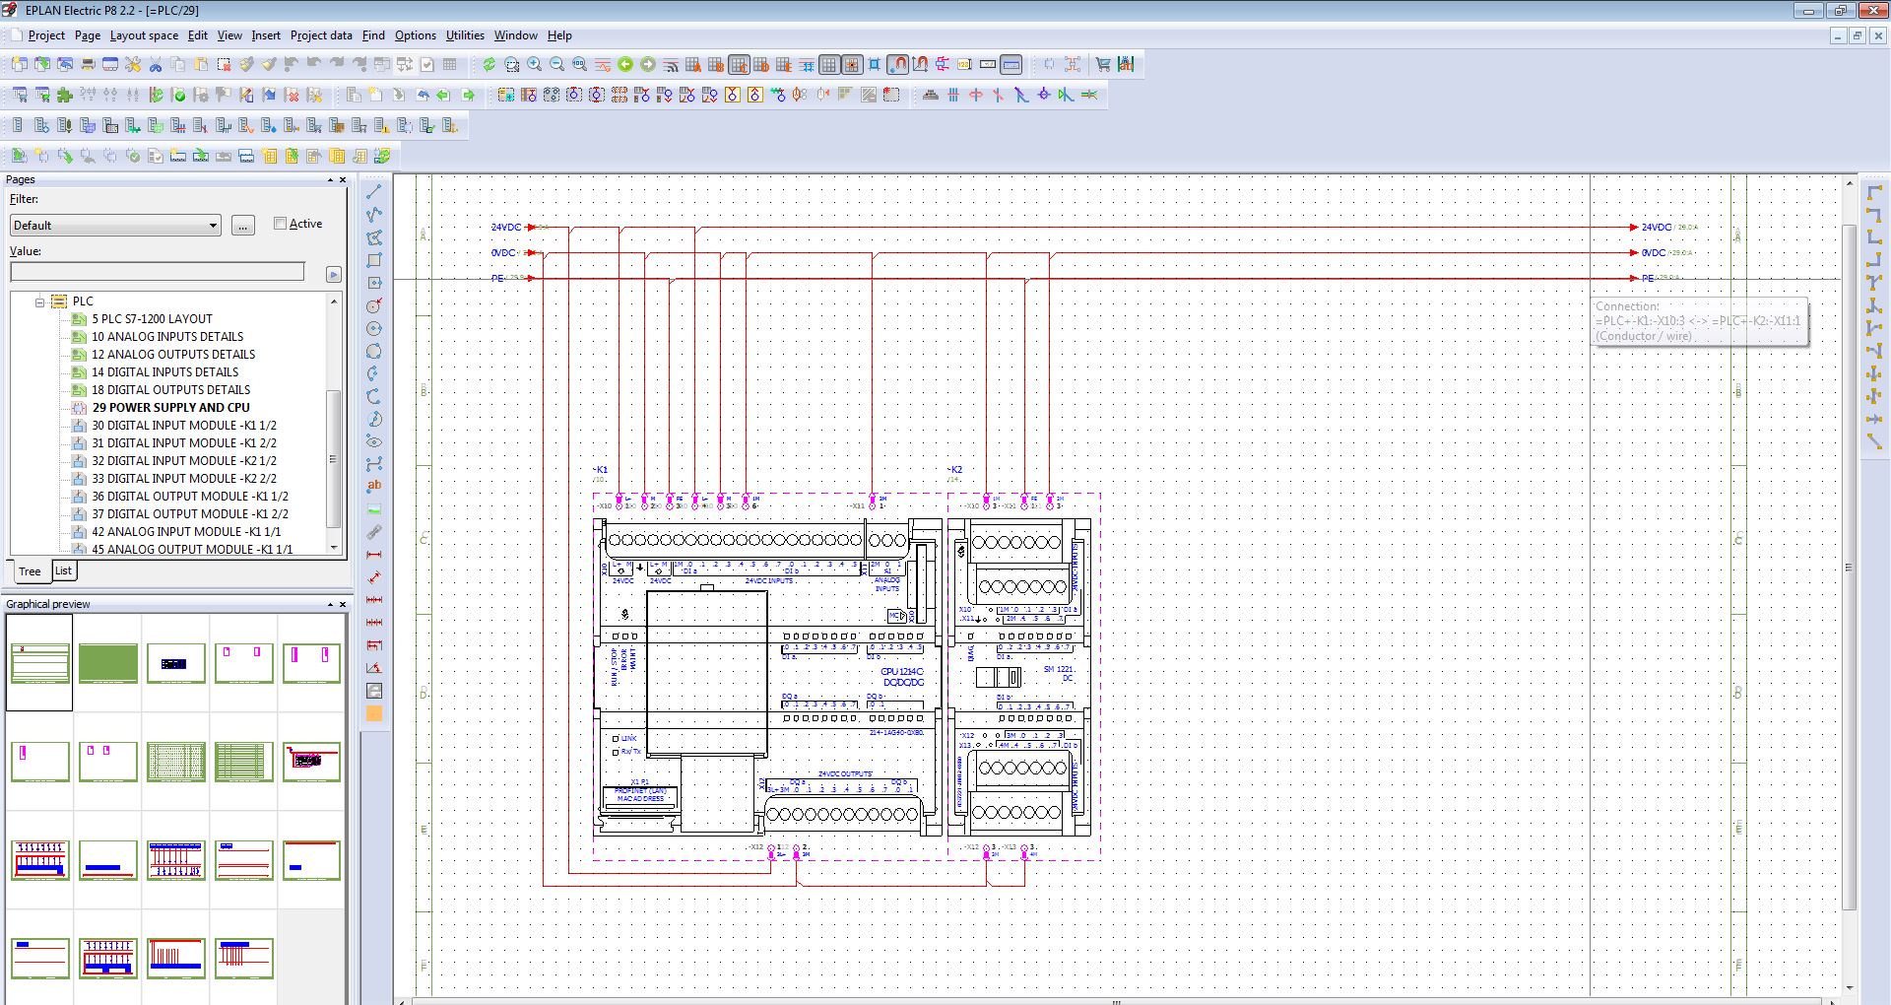Click the green back arrow icon
1891x1005 pixels.
625,65
